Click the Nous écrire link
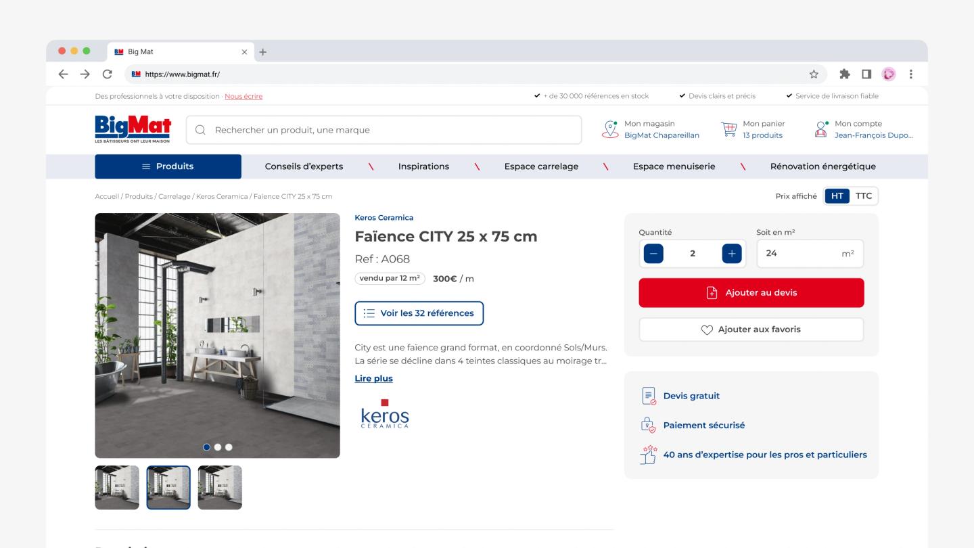Image resolution: width=974 pixels, height=548 pixels. click(x=243, y=96)
